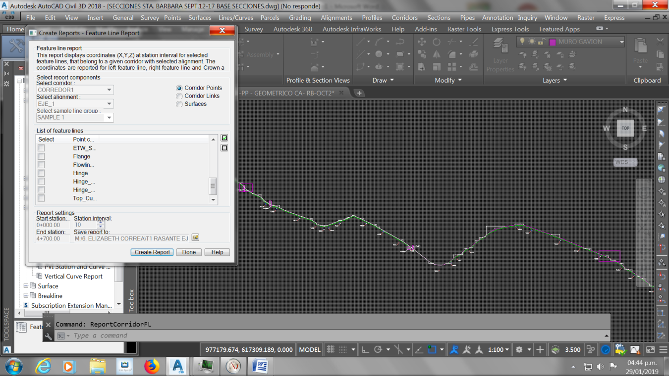The width and height of the screenshot is (669, 376).
Task: Check the ETW_S... feature line checkbox
Action: (x=41, y=148)
